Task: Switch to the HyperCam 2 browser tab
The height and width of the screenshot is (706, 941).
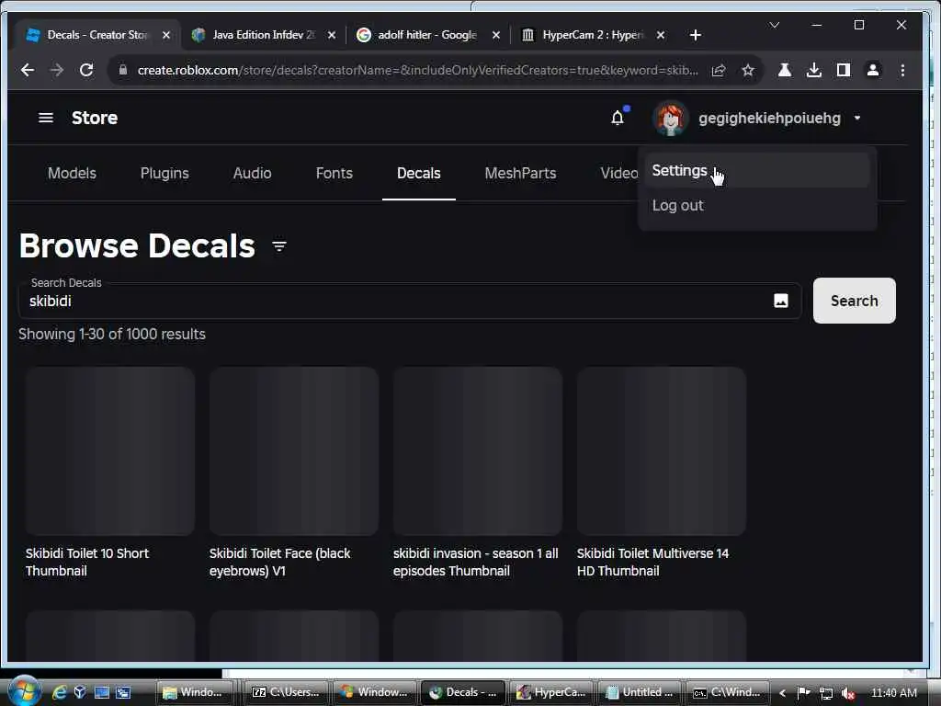Action: pos(593,35)
